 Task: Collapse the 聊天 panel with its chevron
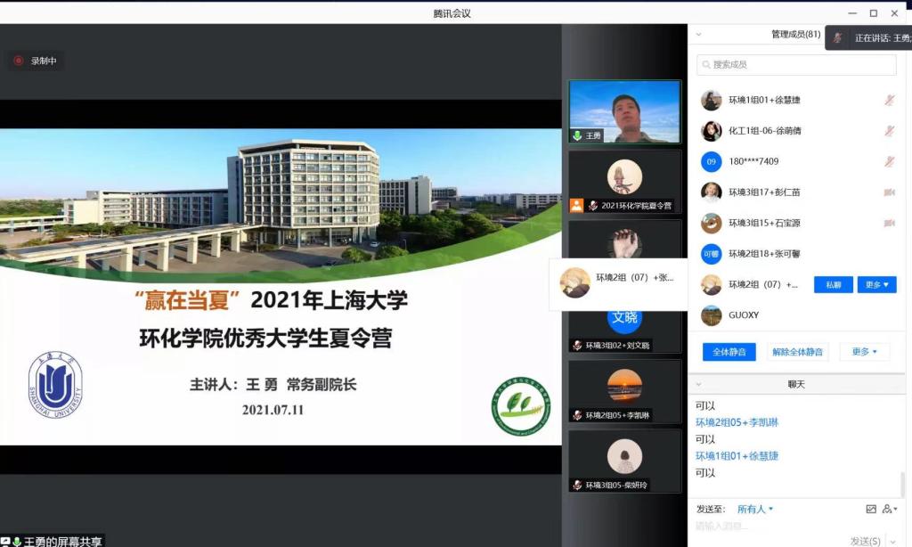tap(698, 385)
